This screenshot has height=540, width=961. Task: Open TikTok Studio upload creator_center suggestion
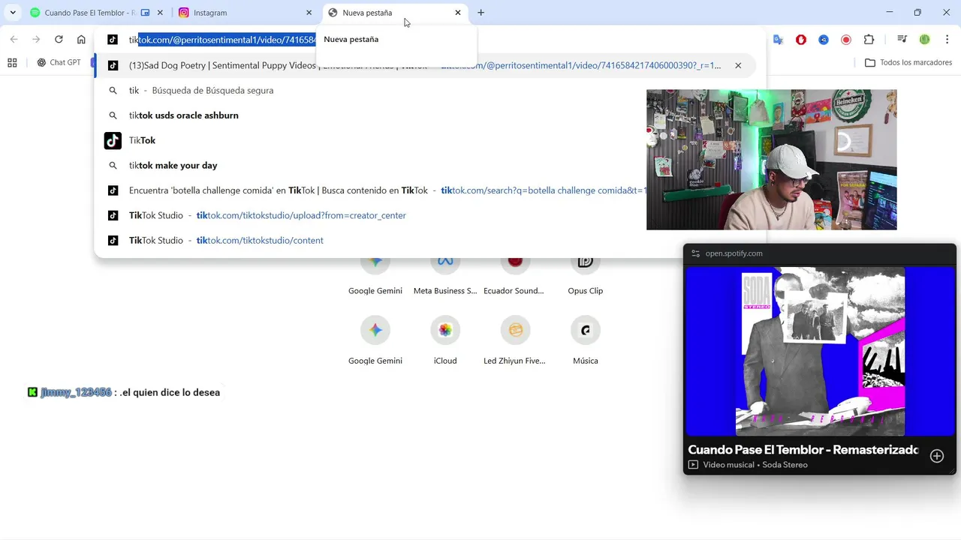[267, 215]
